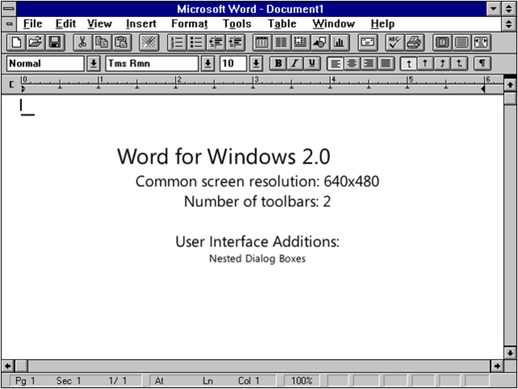Toggle the show paragraph marks button
This screenshot has width=518, height=389.
click(482, 63)
